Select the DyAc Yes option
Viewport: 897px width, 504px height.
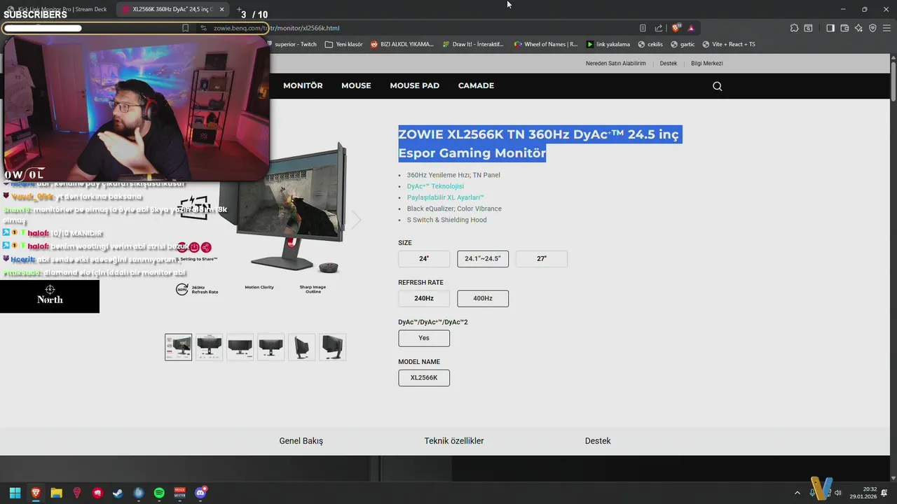[x=424, y=338]
